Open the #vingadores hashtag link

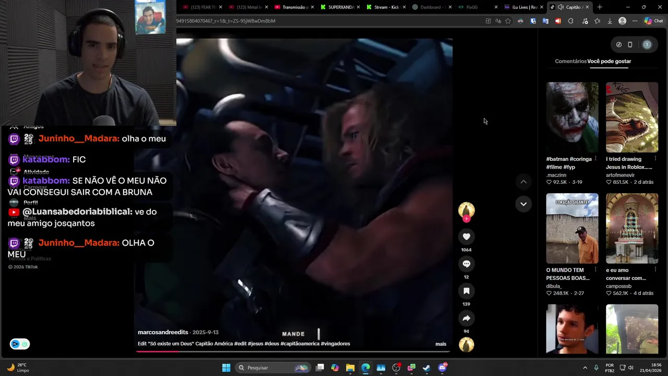pyautogui.click(x=336, y=344)
